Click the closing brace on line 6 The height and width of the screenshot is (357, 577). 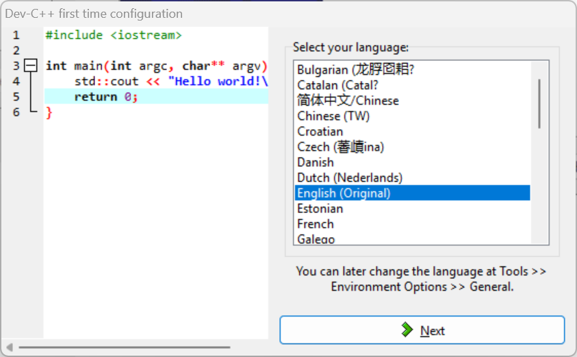(x=49, y=113)
